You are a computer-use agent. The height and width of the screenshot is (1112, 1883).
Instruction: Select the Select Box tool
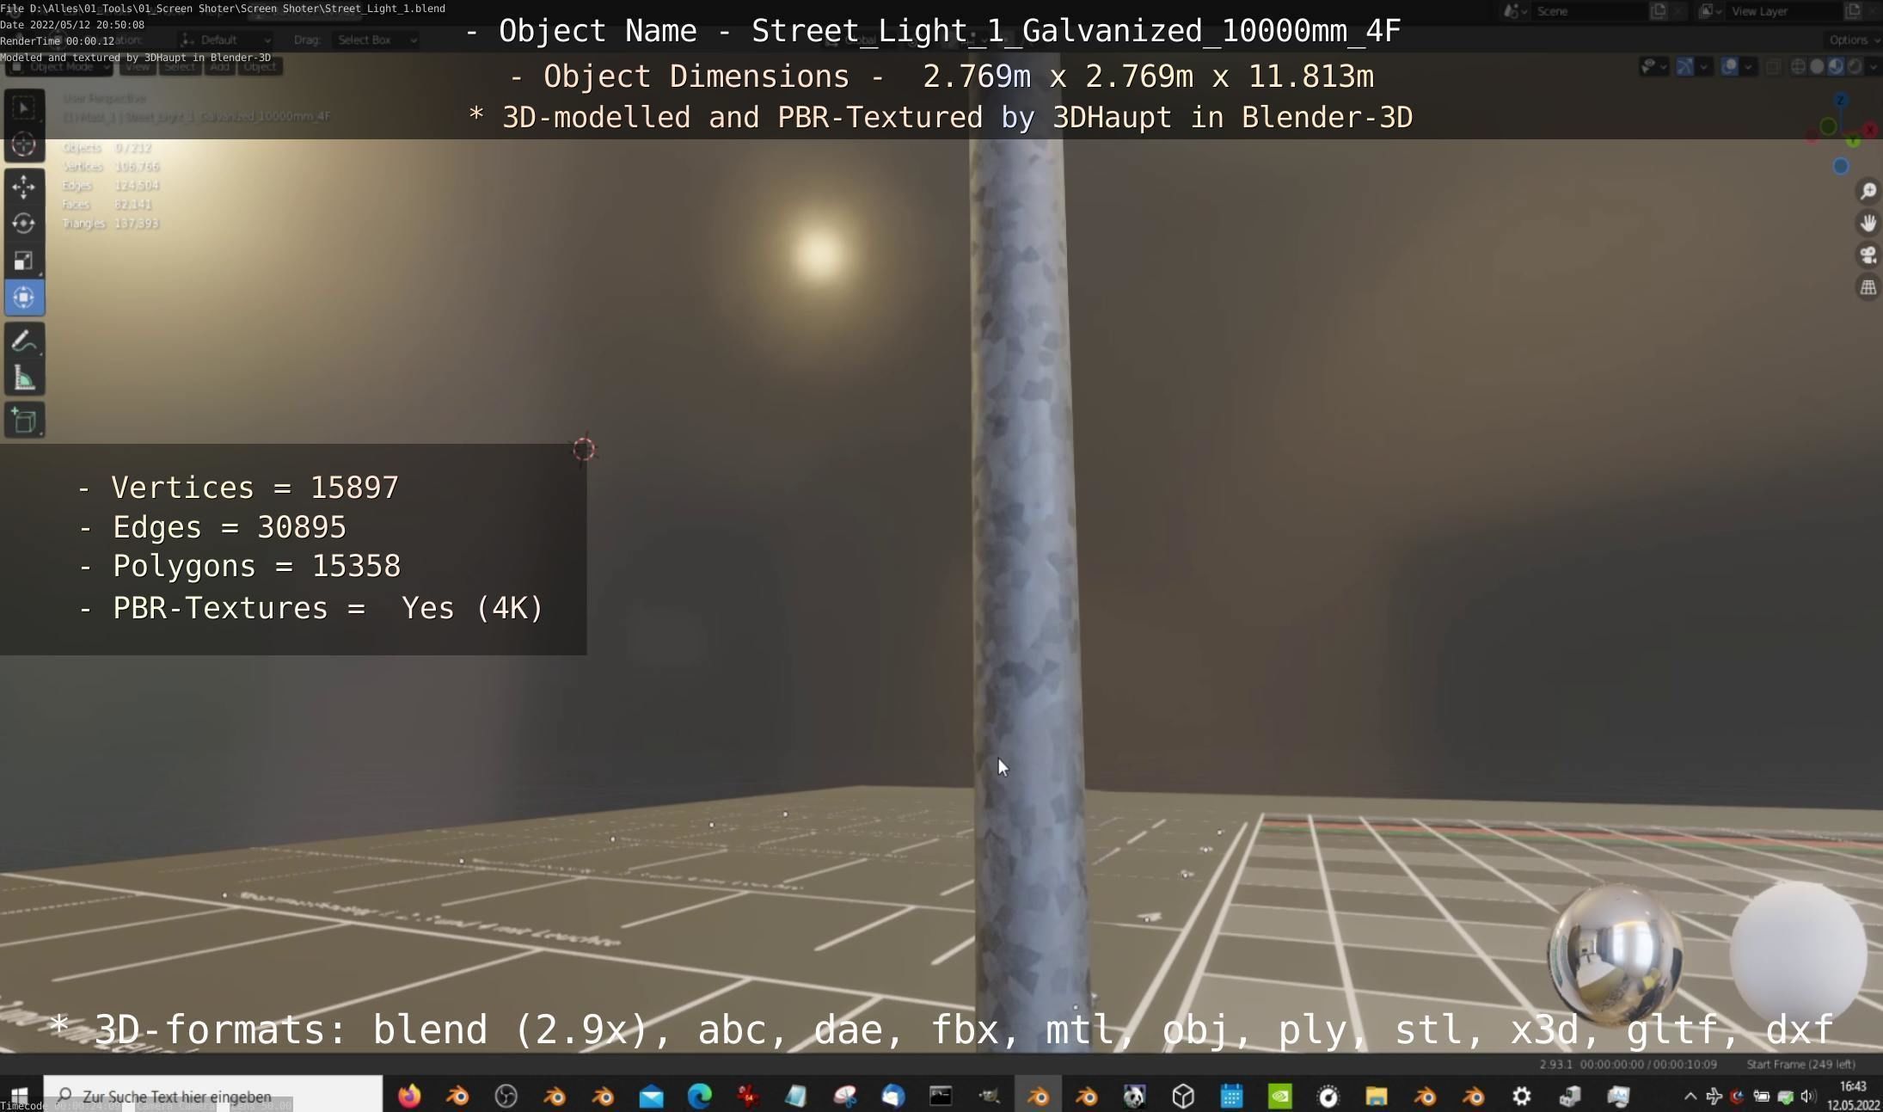pyautogui.click(x=24, y=108)
